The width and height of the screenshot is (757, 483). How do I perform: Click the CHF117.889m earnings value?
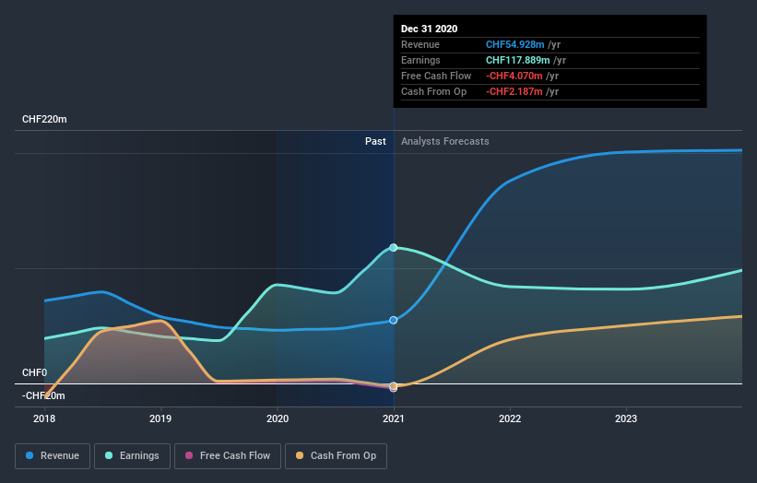518,60
